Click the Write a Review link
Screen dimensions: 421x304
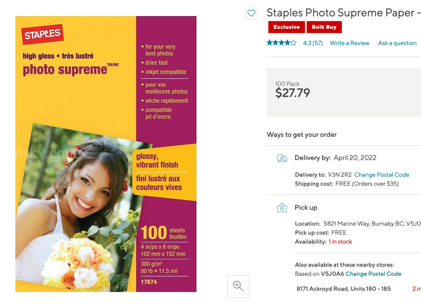click(x=350, y=43)
